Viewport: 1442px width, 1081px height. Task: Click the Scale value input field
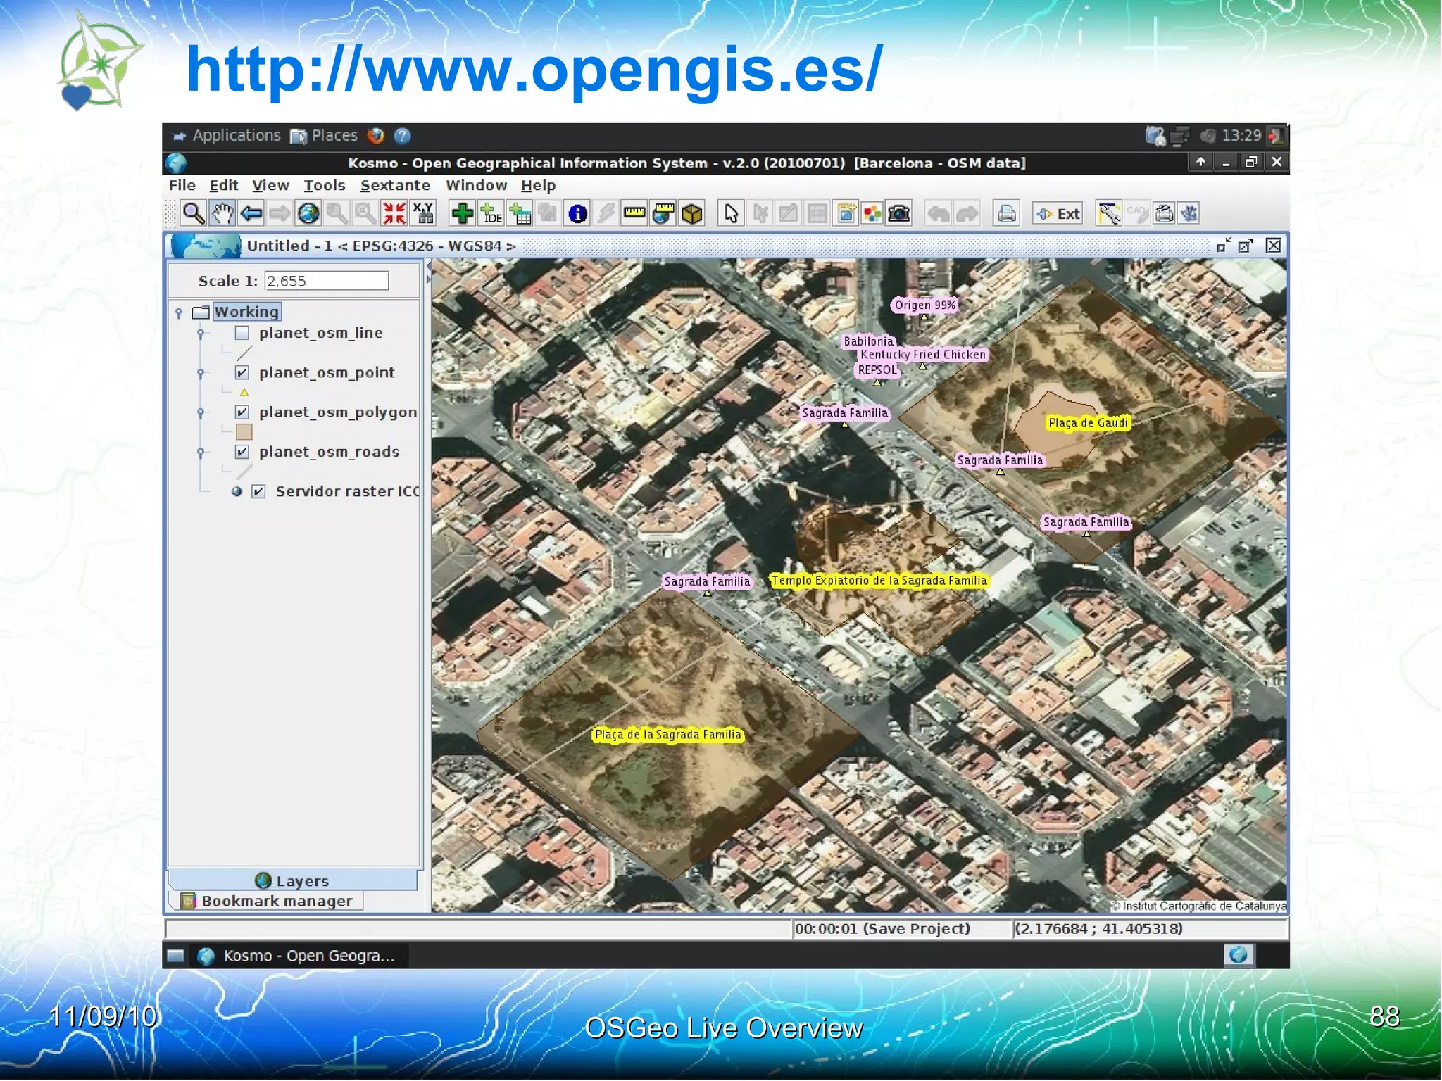click(326, 281)
